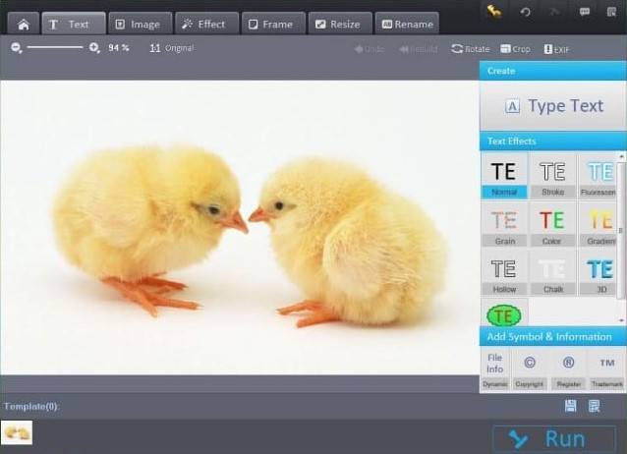
Task: Switch to the Effect tab
Action: [206, 24]
